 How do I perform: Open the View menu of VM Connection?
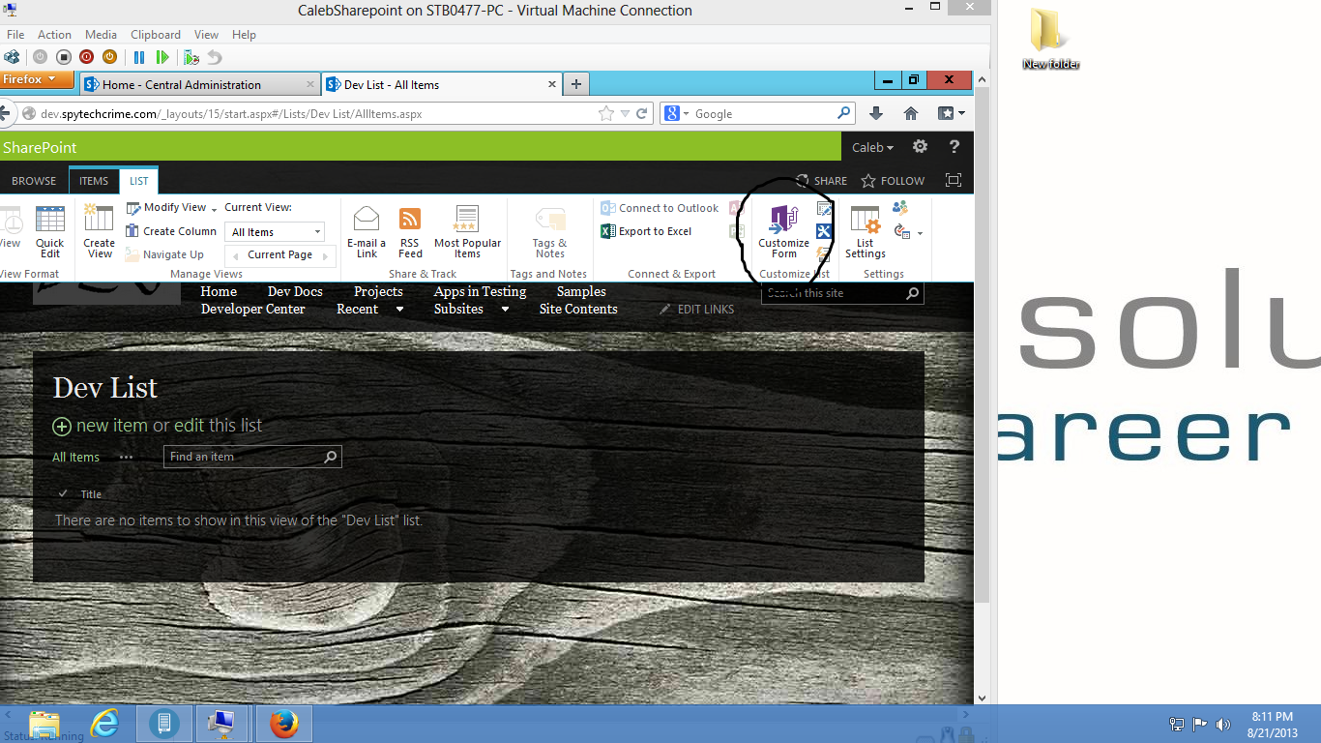point(206,35)
